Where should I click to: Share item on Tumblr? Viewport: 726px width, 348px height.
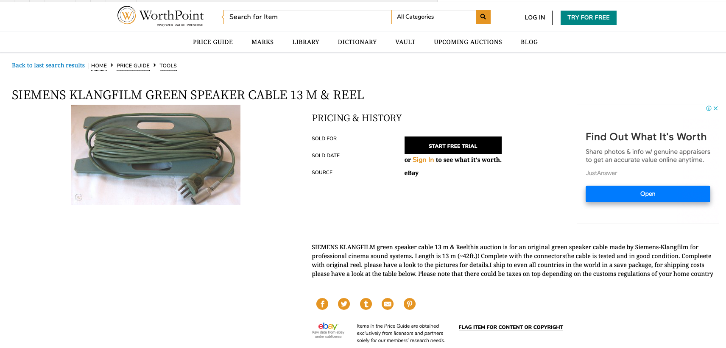(x=366, y=304)
